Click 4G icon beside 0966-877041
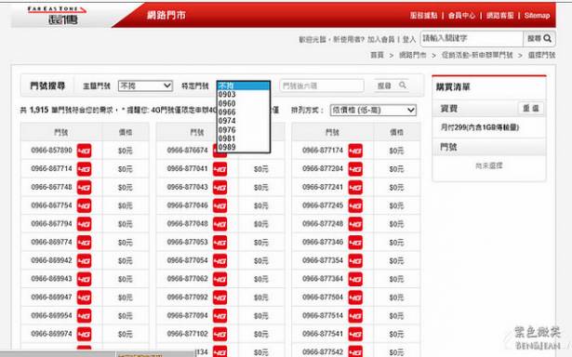 [x=220, y=169]
